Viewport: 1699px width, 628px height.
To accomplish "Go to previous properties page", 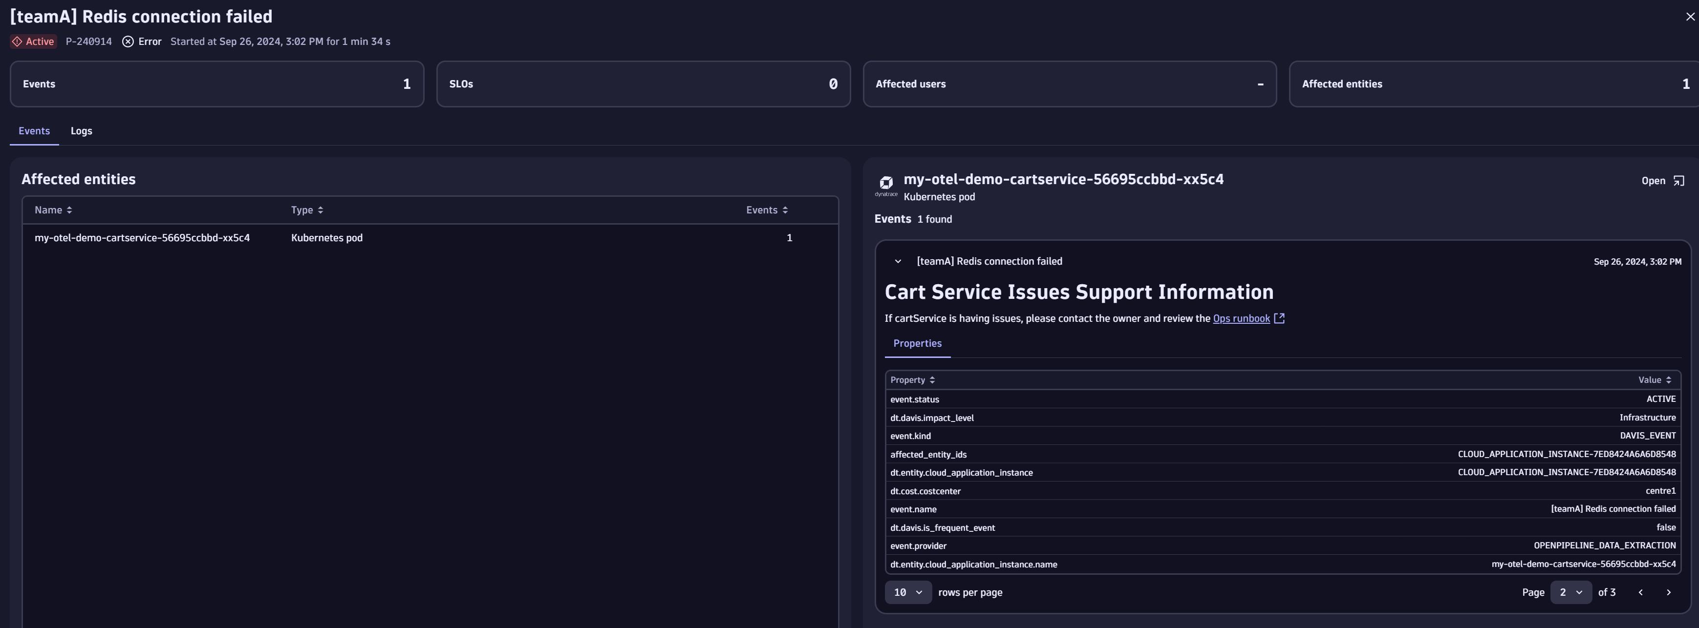I will [1640, 592].
